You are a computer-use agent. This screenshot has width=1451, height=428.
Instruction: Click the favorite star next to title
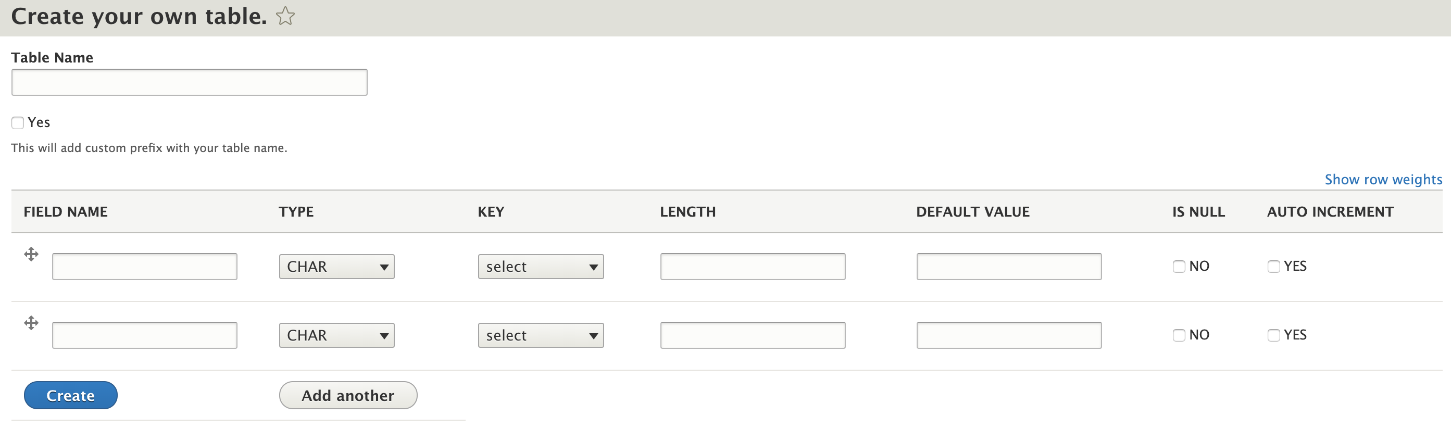[x=285, y=16]
